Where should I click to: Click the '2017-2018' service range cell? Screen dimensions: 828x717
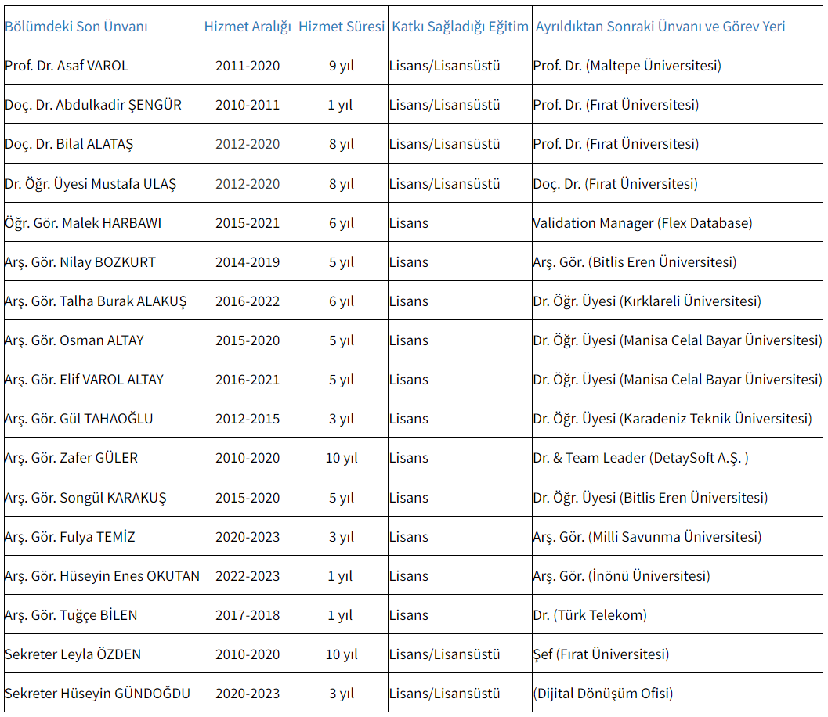point(248,615)
